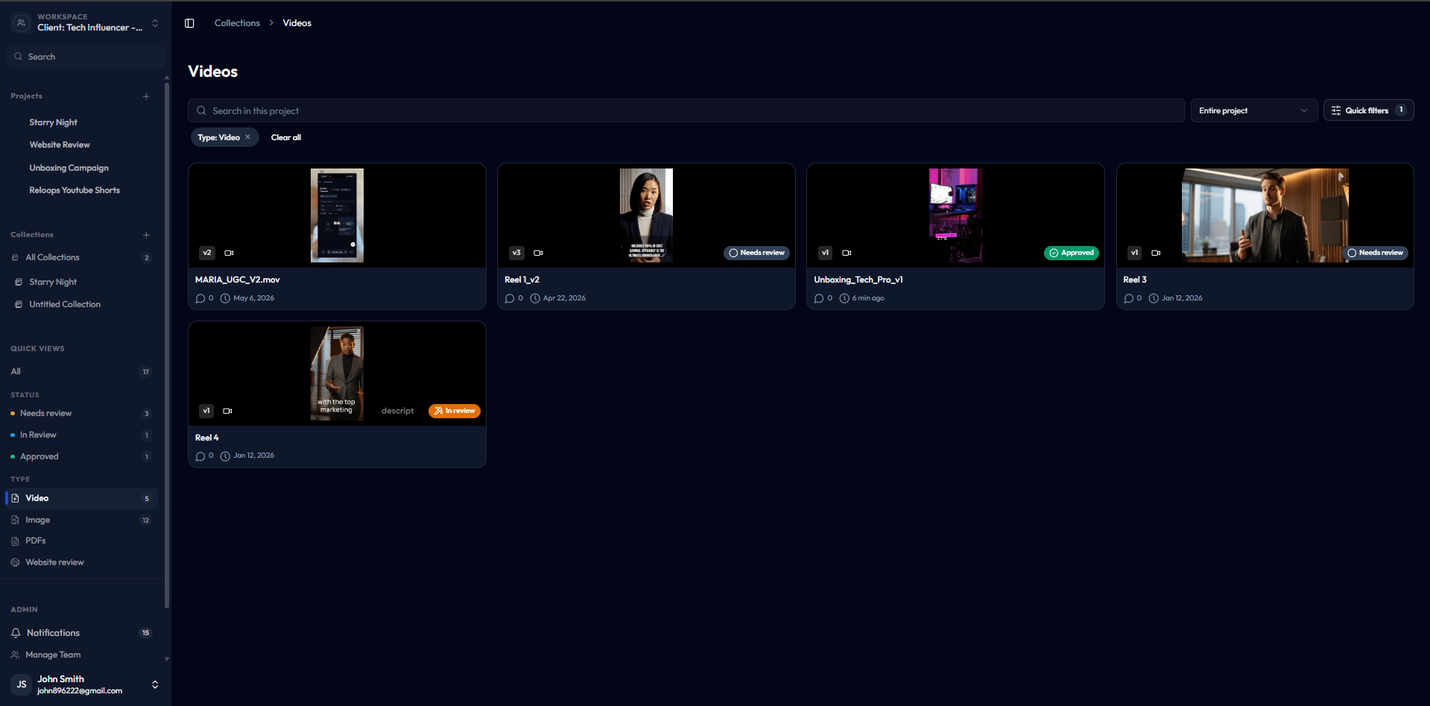Open the Entire project dropdown
Screen dimensions: 1430x706
pos(1253,110)
